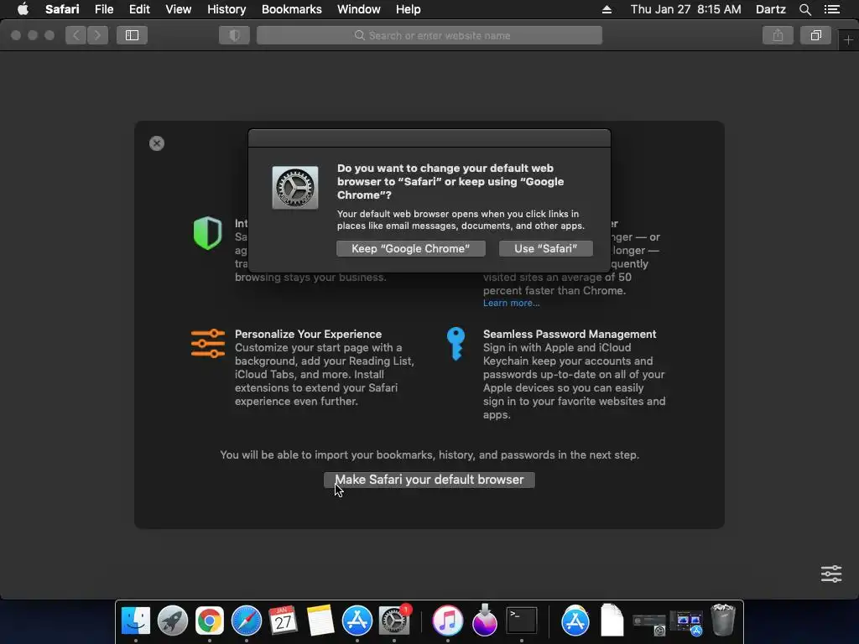This screenshot has width=859, height=644.
Task: Open Launchpad rocket in the Dock
Action: tap(173, 621)
